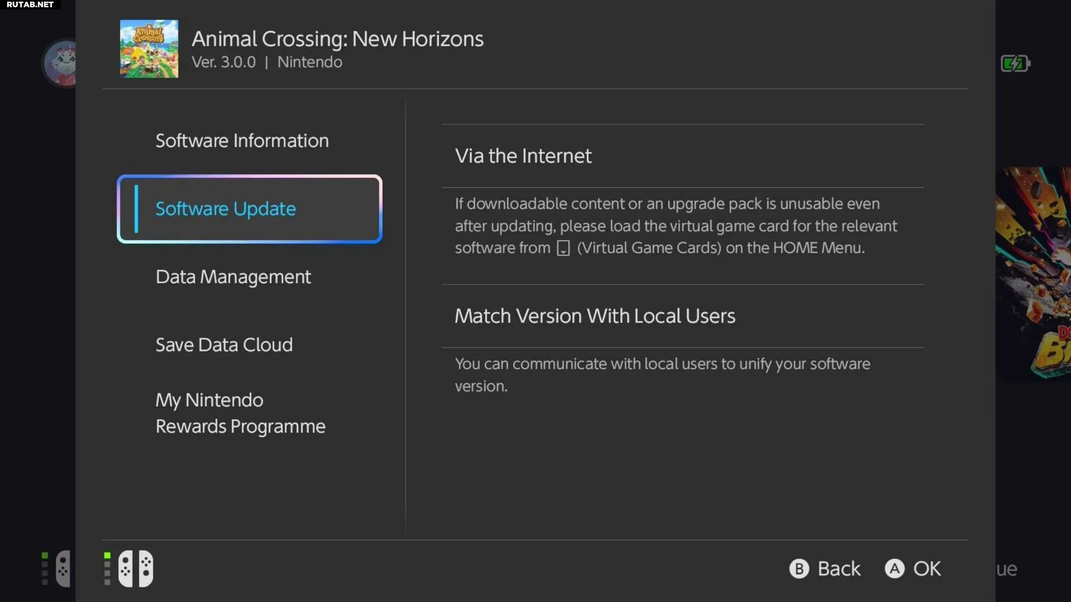The image size is (1071, 602).
Task: Go to Save Data Cloud
Action: tap(224, 345)
